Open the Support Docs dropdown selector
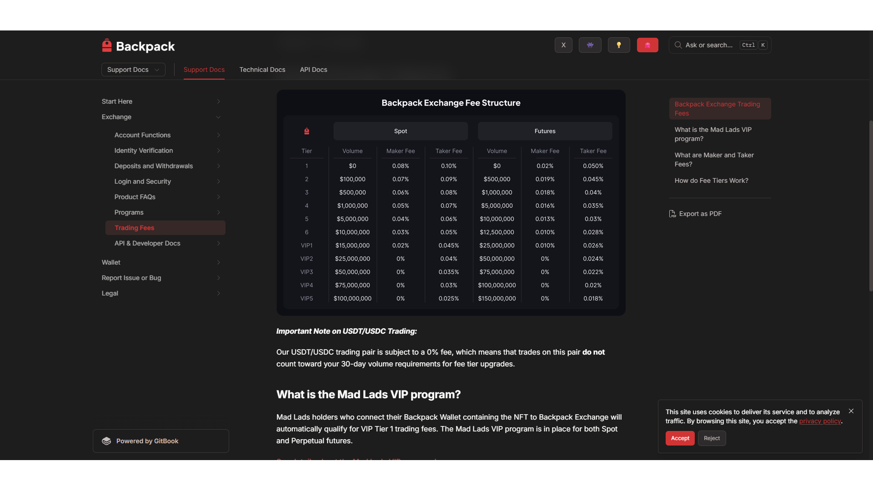Screen dimensions: 873x491 pos(133,70)
